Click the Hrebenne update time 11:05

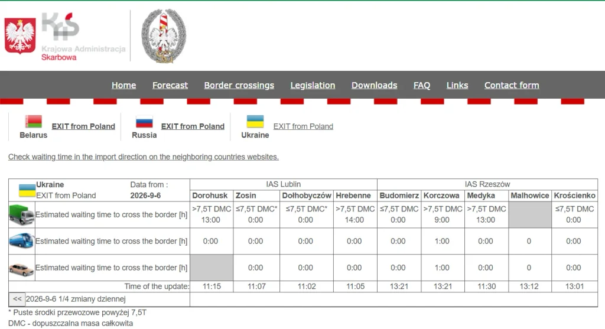tap(355, 286)
